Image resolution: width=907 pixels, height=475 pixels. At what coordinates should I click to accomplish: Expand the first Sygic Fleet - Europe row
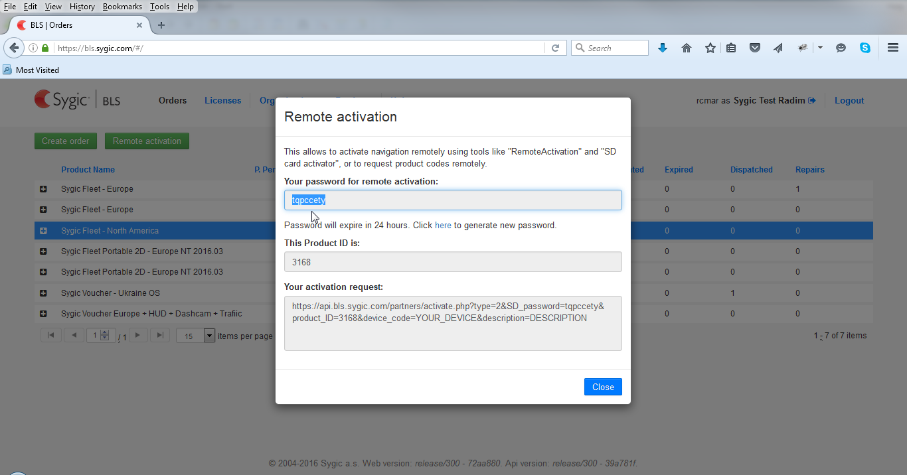[43, 189]
